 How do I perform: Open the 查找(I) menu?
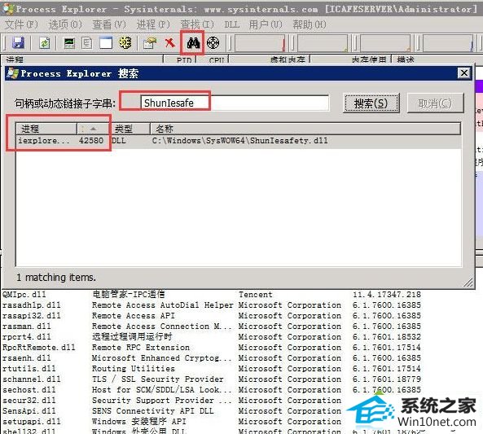pyautogui.click(x=197, y=24)
